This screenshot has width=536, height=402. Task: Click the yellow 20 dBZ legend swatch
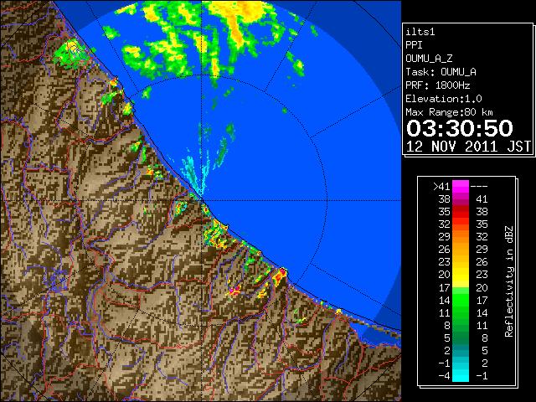click(x=461, y=275)
